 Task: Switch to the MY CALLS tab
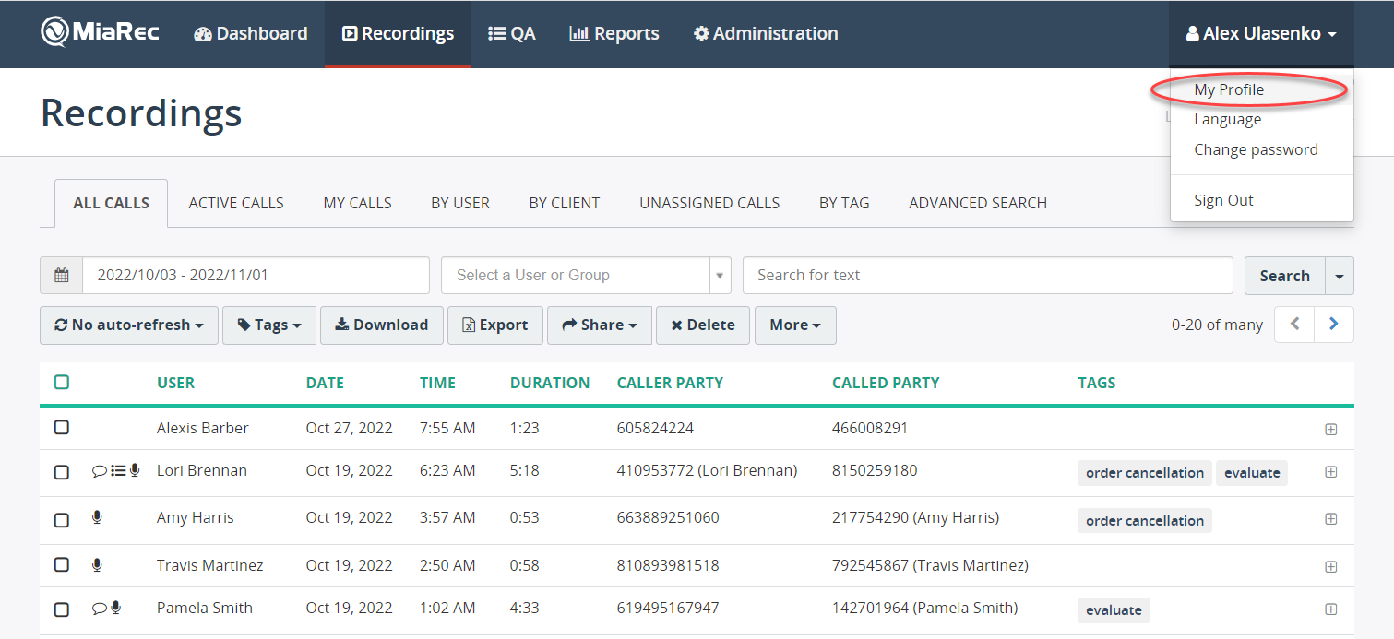pos(357,203)
